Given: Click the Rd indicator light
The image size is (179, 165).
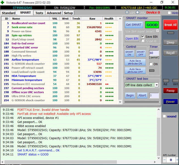Looking at the screenshot, I should click(166, 80).
